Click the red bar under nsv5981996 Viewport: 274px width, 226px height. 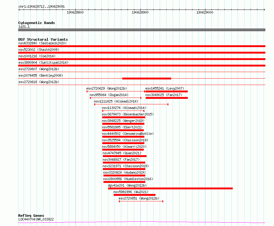click(134, 195)
